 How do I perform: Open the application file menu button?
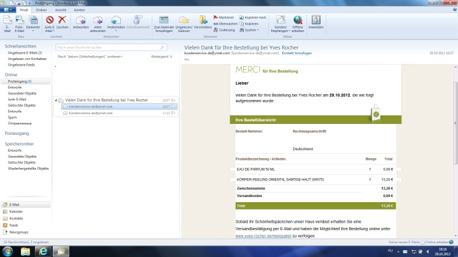point(8,10)
